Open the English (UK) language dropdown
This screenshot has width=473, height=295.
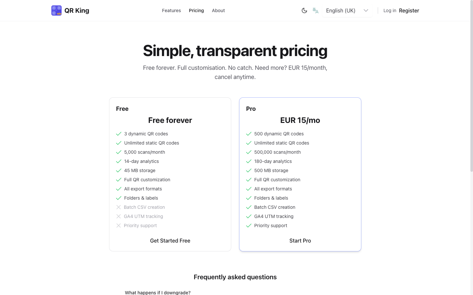click(341, 10)
